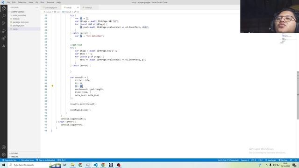
Task: Click the errors and warnings count in the status bar
Action: 61,160
